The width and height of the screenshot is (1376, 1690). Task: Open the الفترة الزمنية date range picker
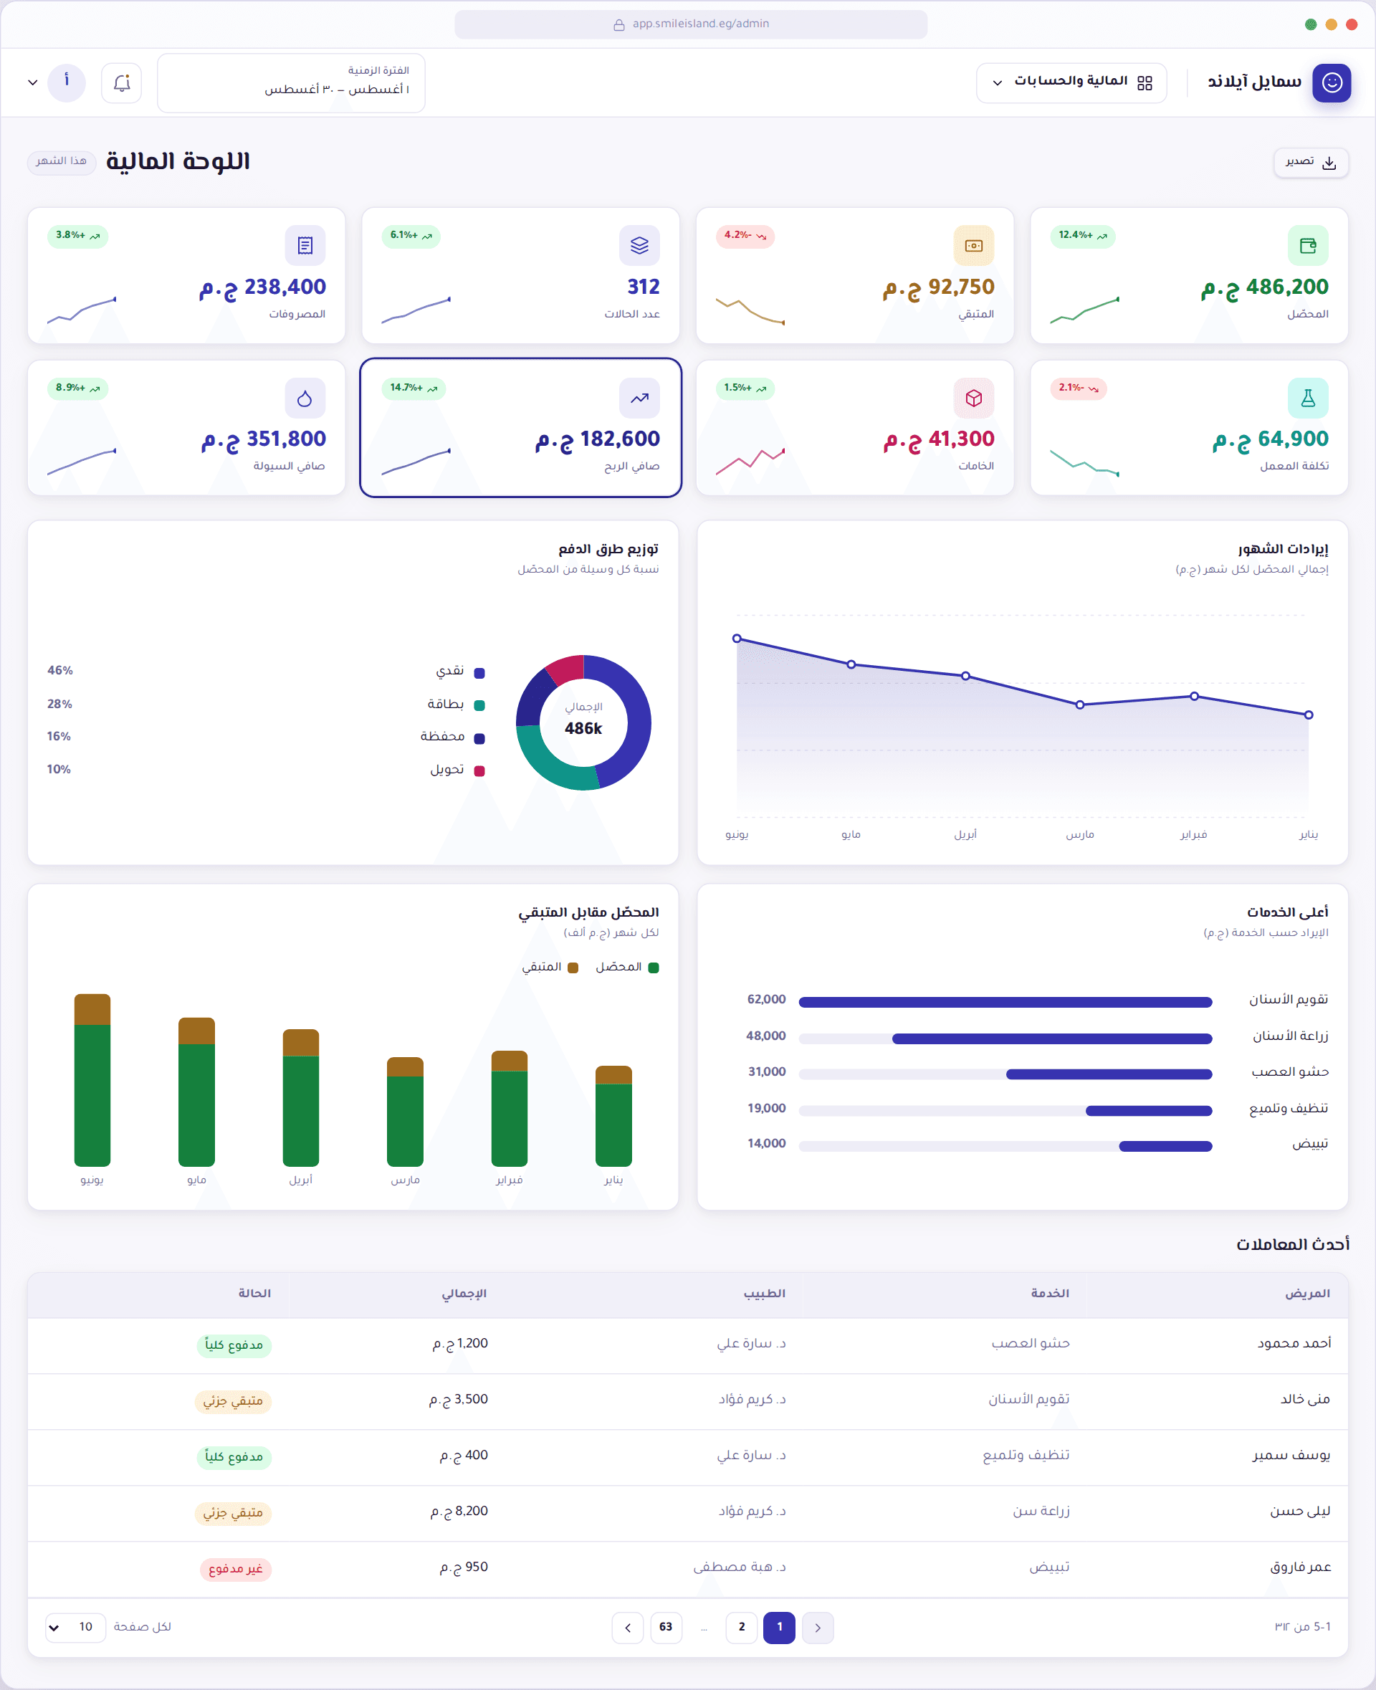click(291, 82)
